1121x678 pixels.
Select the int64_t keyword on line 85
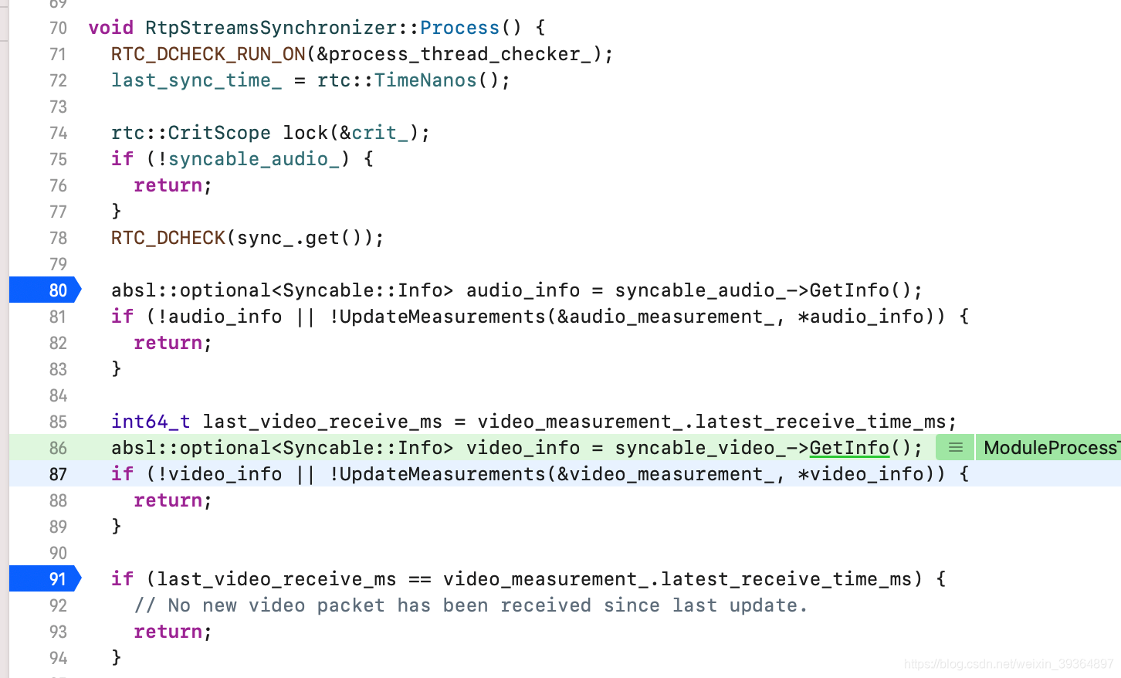(150, 422)
